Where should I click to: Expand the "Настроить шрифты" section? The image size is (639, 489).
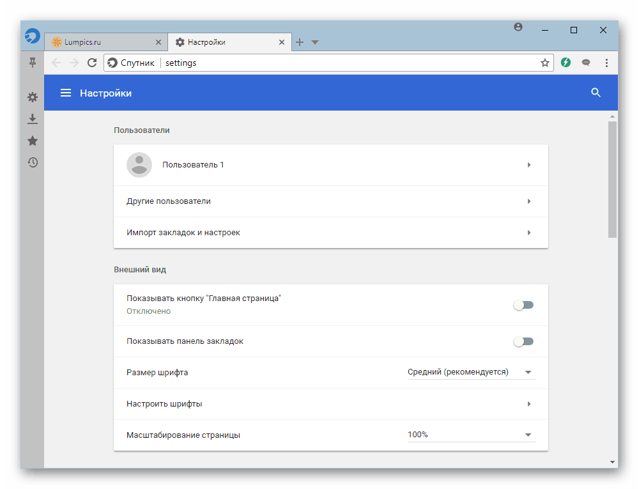click(330, 404)
